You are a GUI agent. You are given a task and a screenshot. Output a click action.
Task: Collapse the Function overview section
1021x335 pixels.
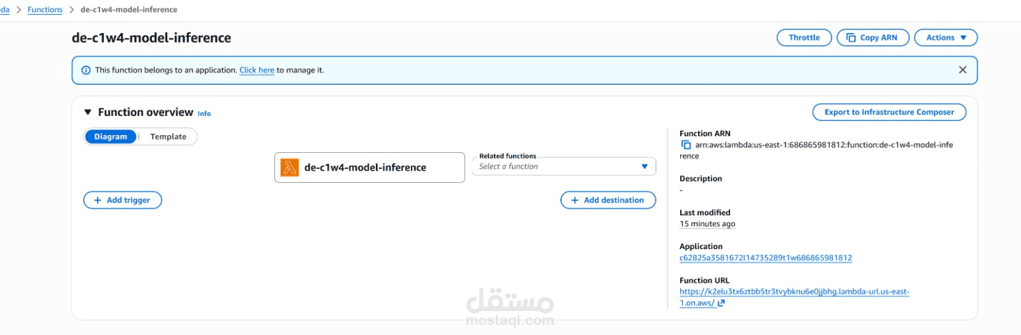88,112
